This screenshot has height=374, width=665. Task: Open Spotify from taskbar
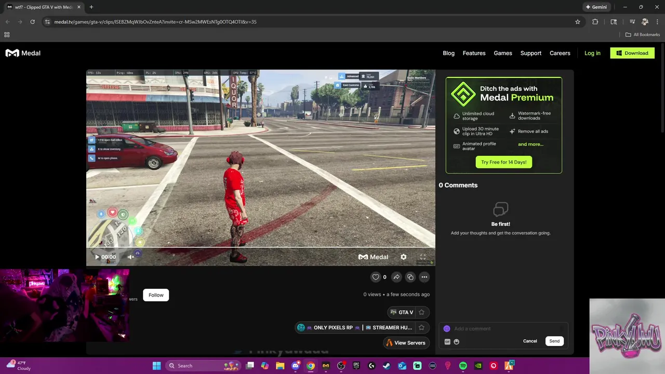463,366
